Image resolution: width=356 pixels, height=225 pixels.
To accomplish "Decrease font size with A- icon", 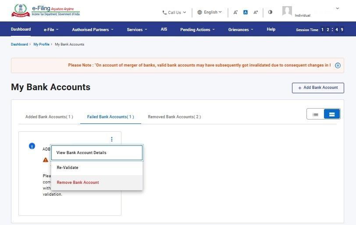I will (235, 12).
